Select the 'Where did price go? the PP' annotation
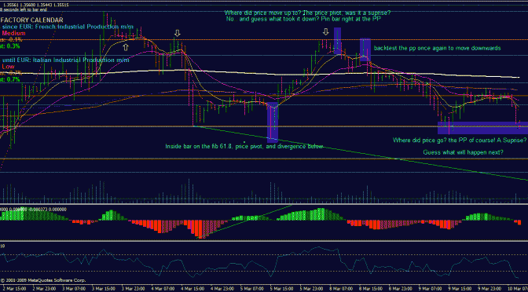Viewport: 528px width, 292px height. point(460,140)
